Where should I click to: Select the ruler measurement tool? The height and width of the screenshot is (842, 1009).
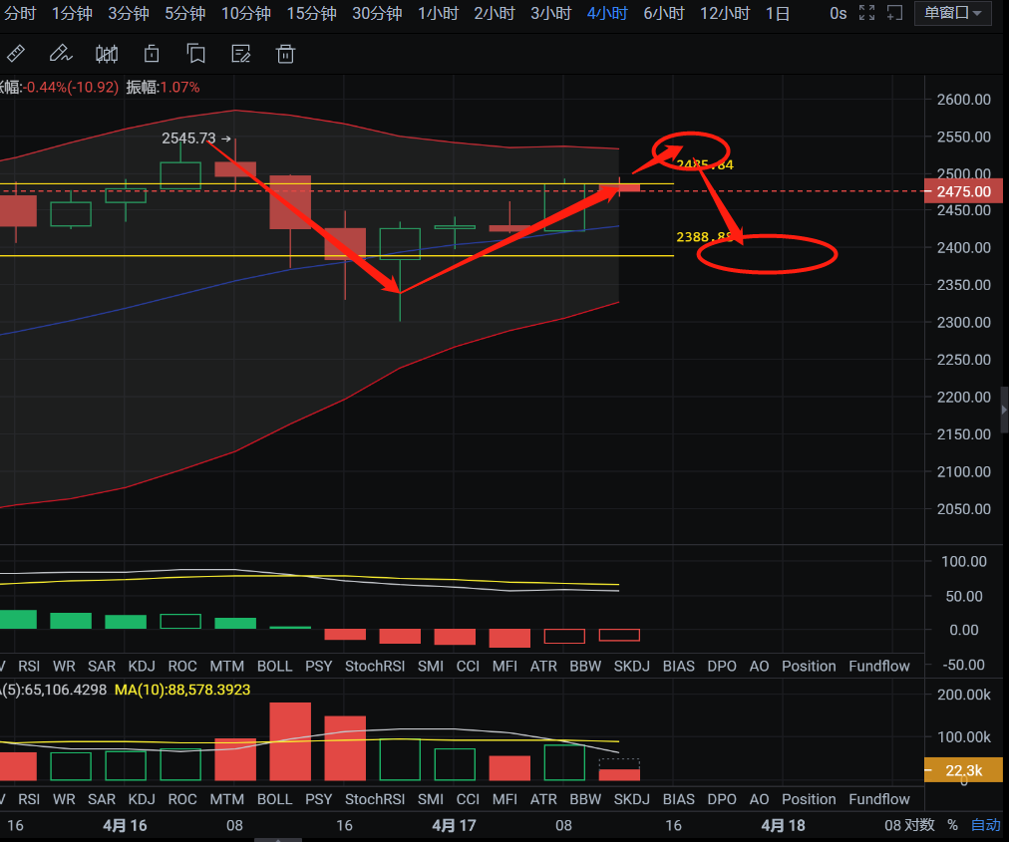(x=15, y=54)
